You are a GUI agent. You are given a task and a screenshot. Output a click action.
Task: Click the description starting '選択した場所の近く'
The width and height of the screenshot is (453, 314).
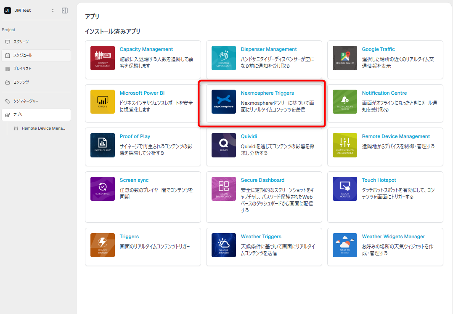tap(398, 63)
